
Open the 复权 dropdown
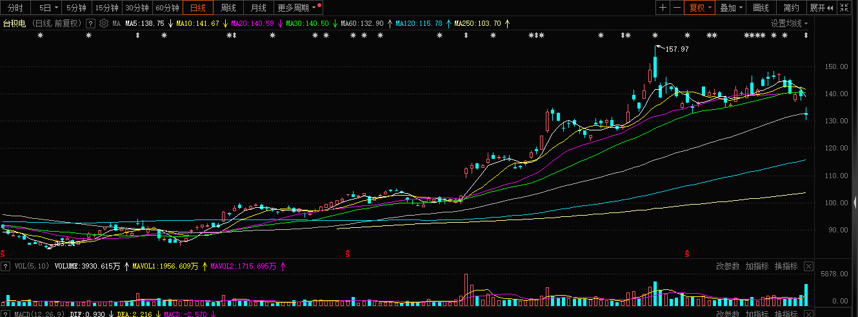[x=700, y=8]
